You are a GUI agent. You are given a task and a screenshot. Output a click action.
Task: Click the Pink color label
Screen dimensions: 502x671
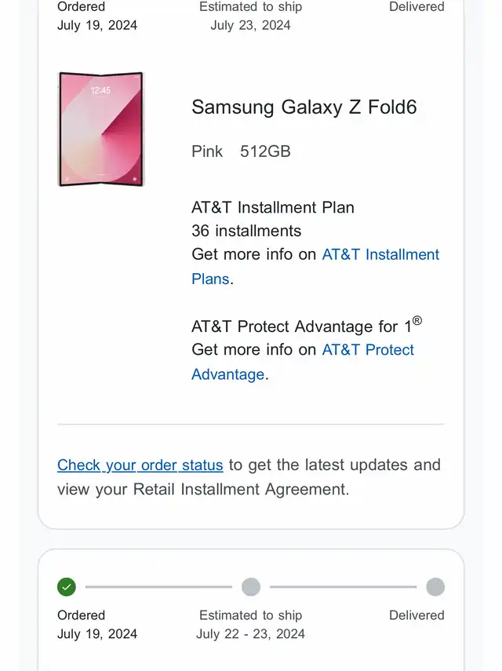click(207, 151)
